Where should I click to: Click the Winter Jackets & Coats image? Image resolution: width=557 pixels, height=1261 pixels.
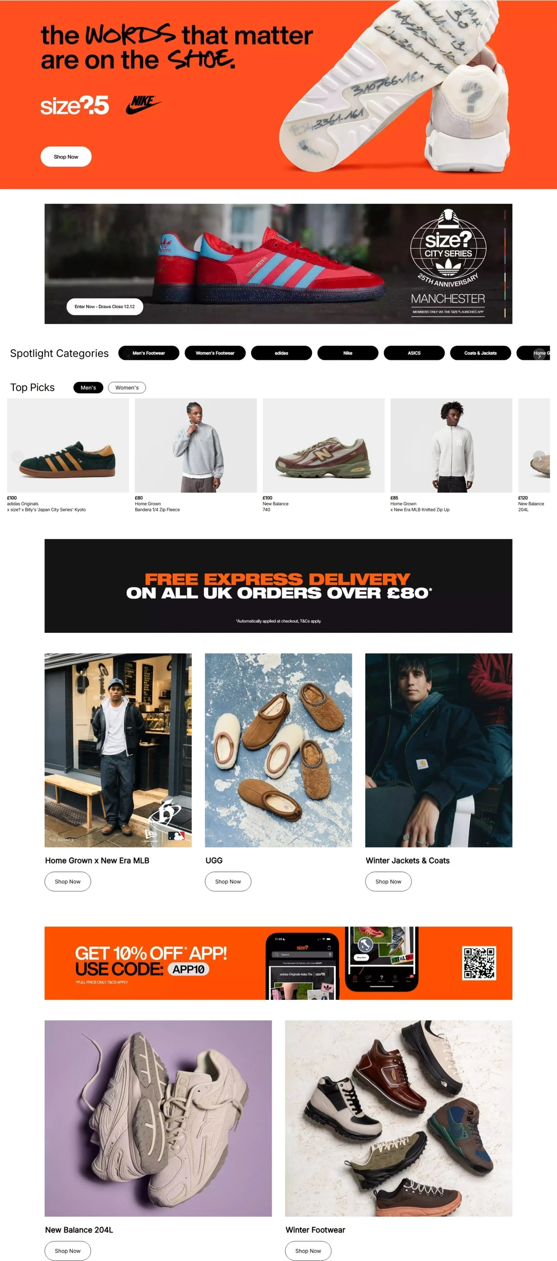pos(439,750)
